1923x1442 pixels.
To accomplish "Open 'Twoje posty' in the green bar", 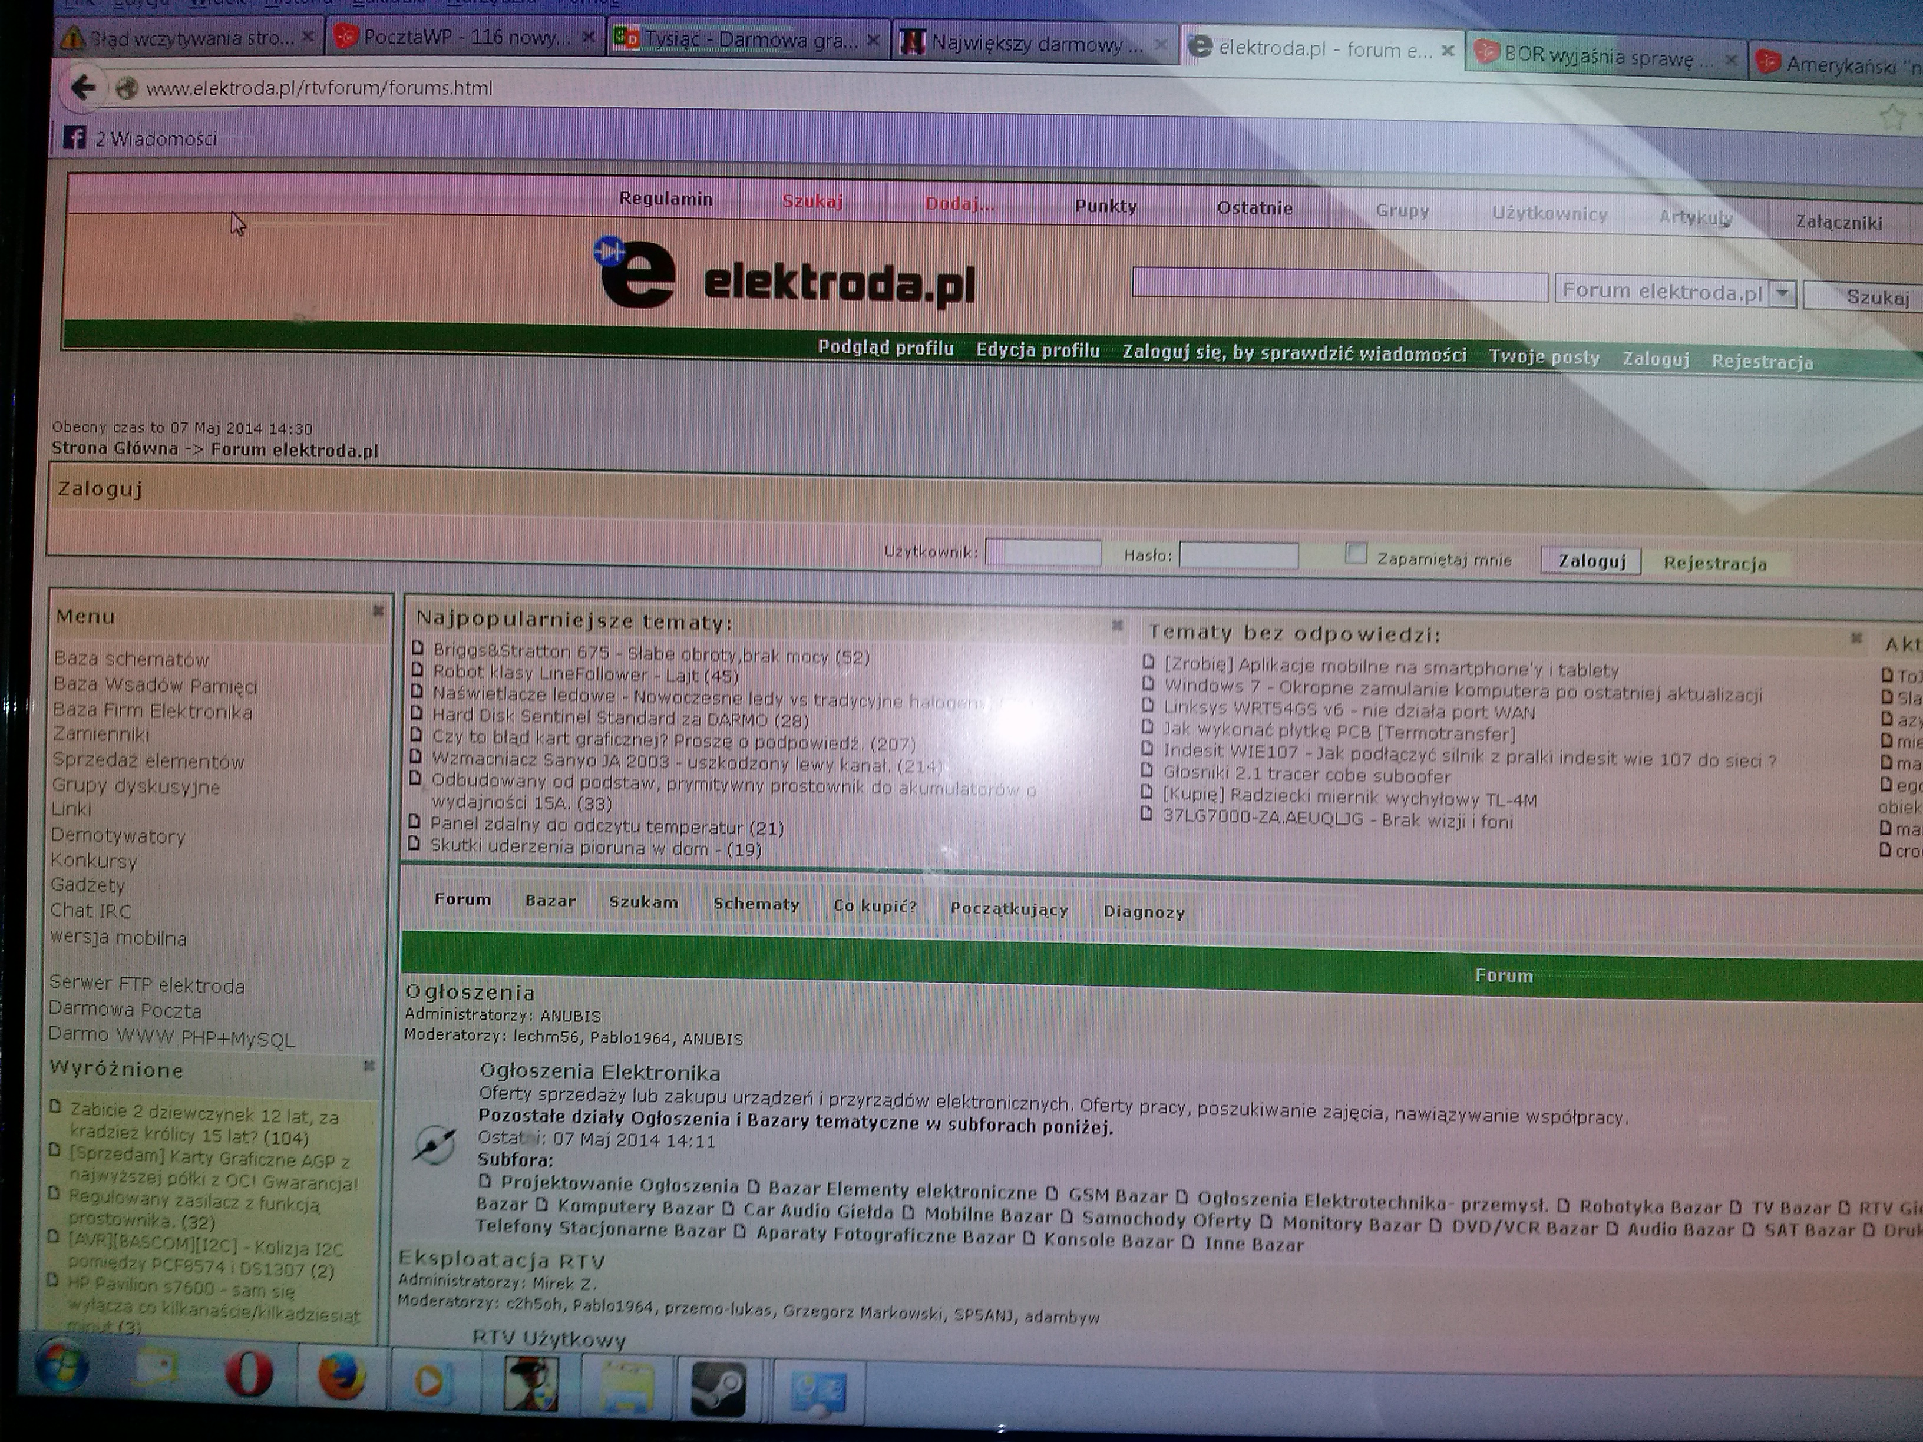I will pos(1544,356).
